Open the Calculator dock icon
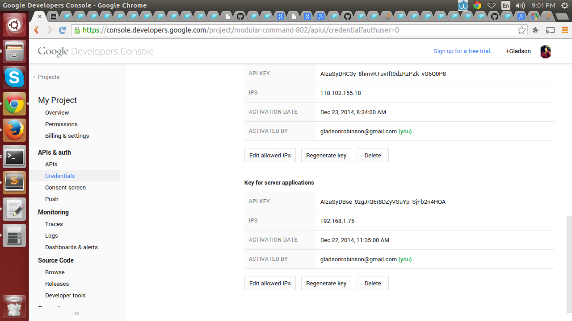Image resolution: width=572 pixels, height=321 pixels. point(14,235)
